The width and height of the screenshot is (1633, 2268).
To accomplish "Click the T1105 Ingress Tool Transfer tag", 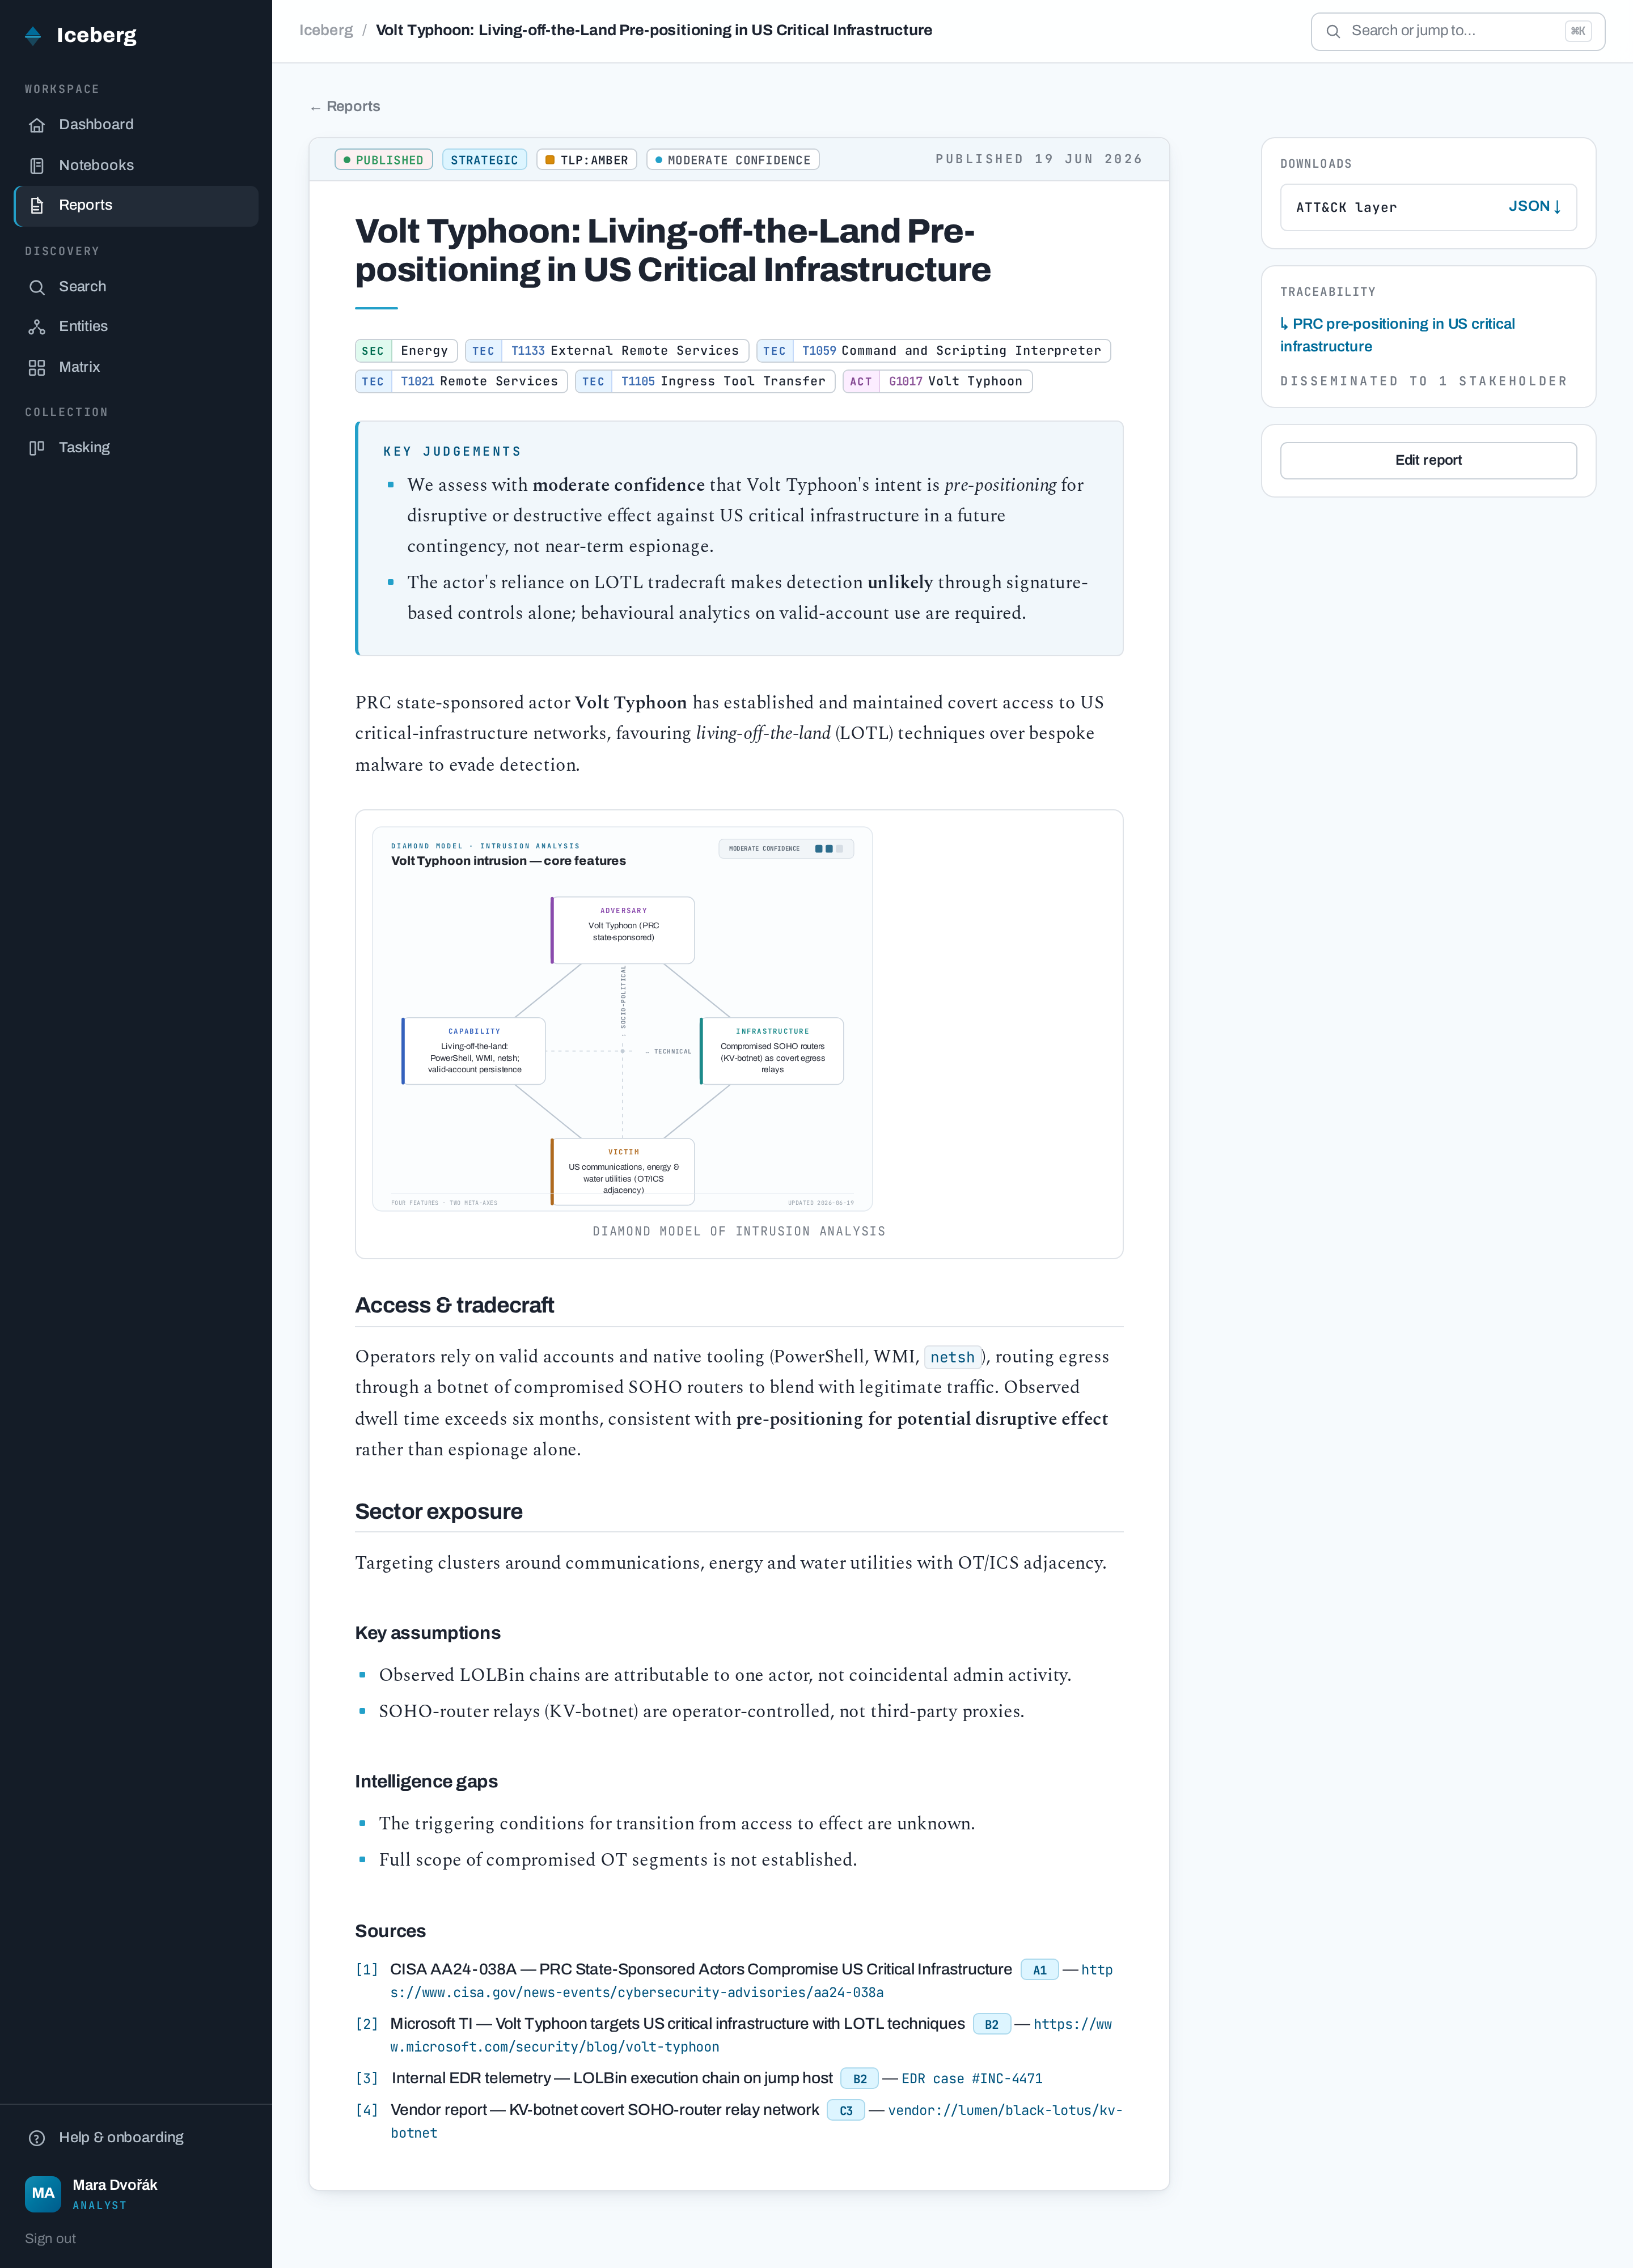I will 704,382.
